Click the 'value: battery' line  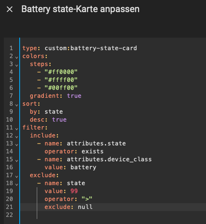coord(71,167)
